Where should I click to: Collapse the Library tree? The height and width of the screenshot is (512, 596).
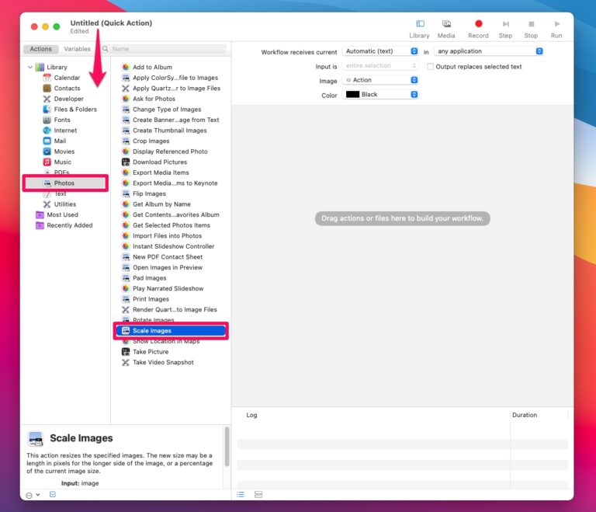point(30,68)
